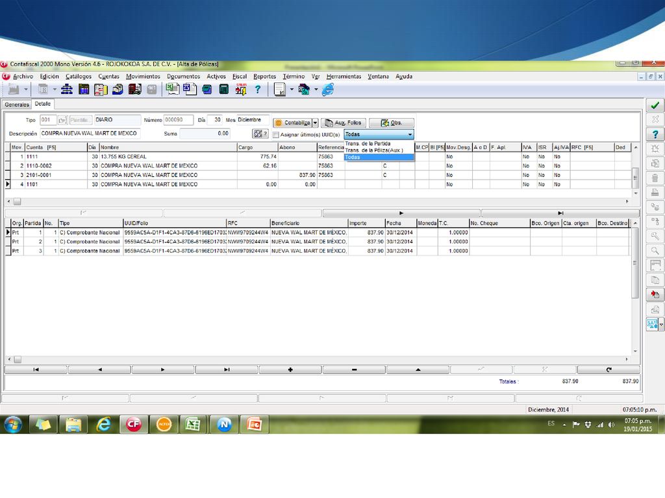The height and width of the screenshot is (498, 665).
Task: Click the Descripción input field
Action: (90, 134)
